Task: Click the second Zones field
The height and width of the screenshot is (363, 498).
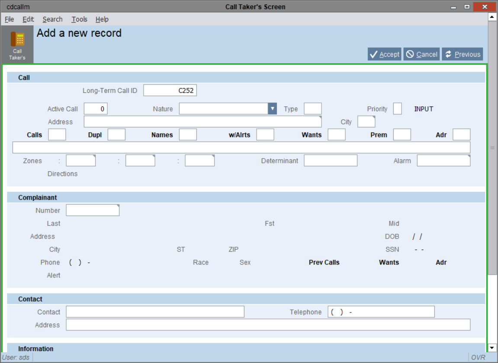Action: 140,161
